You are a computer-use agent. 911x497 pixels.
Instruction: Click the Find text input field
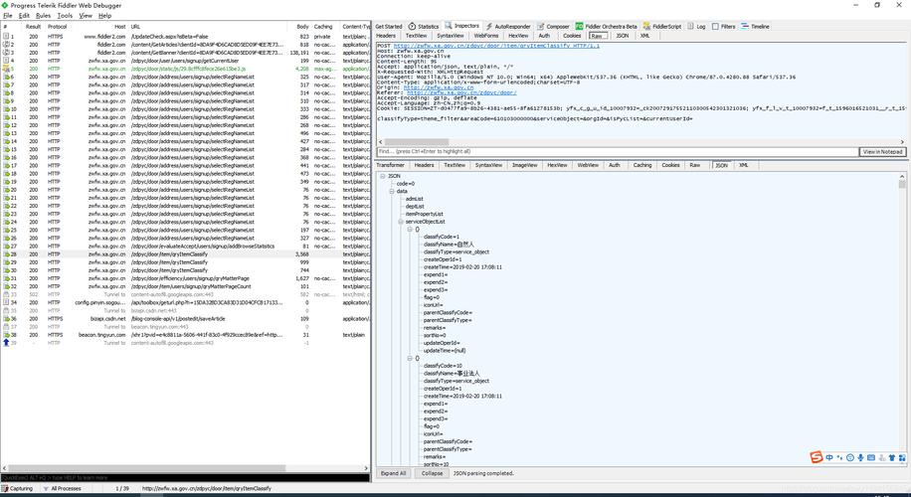[x=617, y=152]
